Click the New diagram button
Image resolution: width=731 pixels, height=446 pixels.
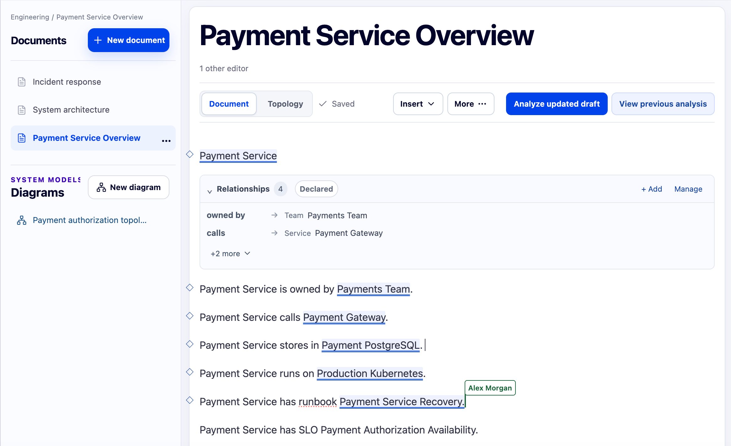(129, 187)
